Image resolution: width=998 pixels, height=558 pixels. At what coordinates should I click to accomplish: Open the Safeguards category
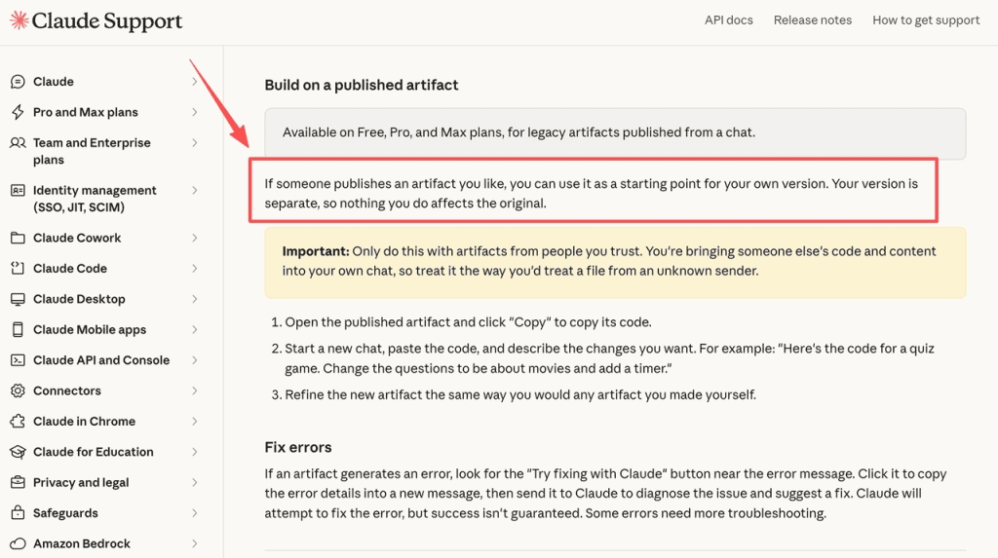[x=65, y=513]
